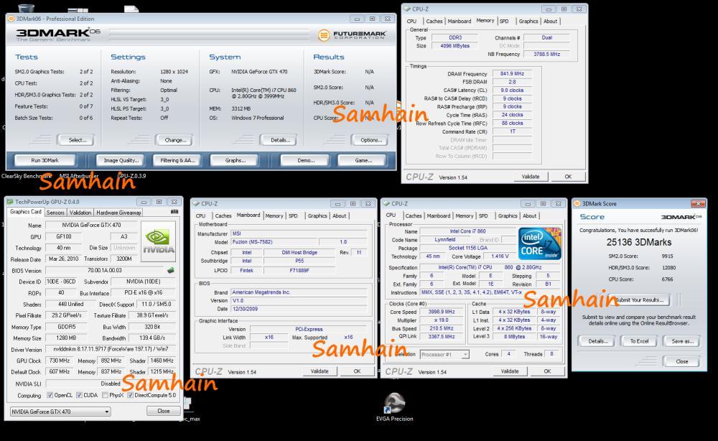718x441 pixels.
Task: Click the NVIDIA logo in GPU-Z
Action: pyautogui.click(x=159, y=241)
